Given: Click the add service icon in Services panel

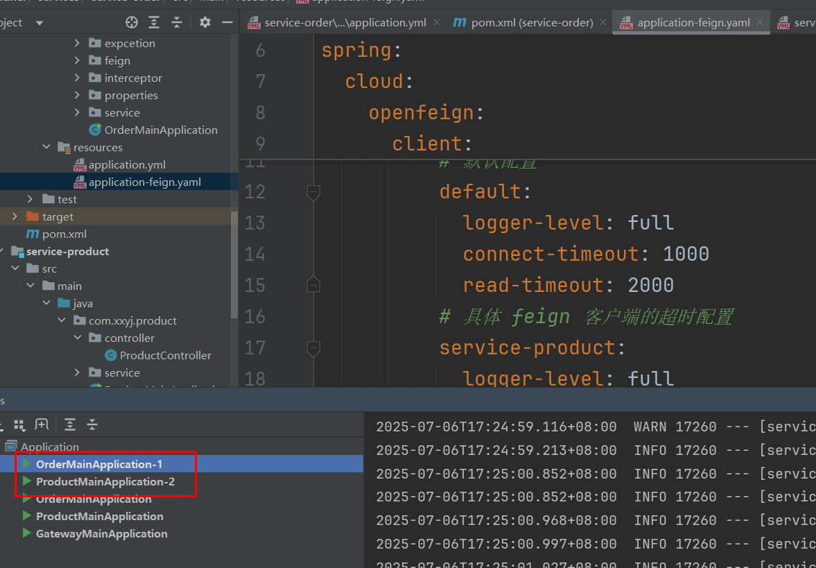Looking at the screenshot, I should click(41, 424).
